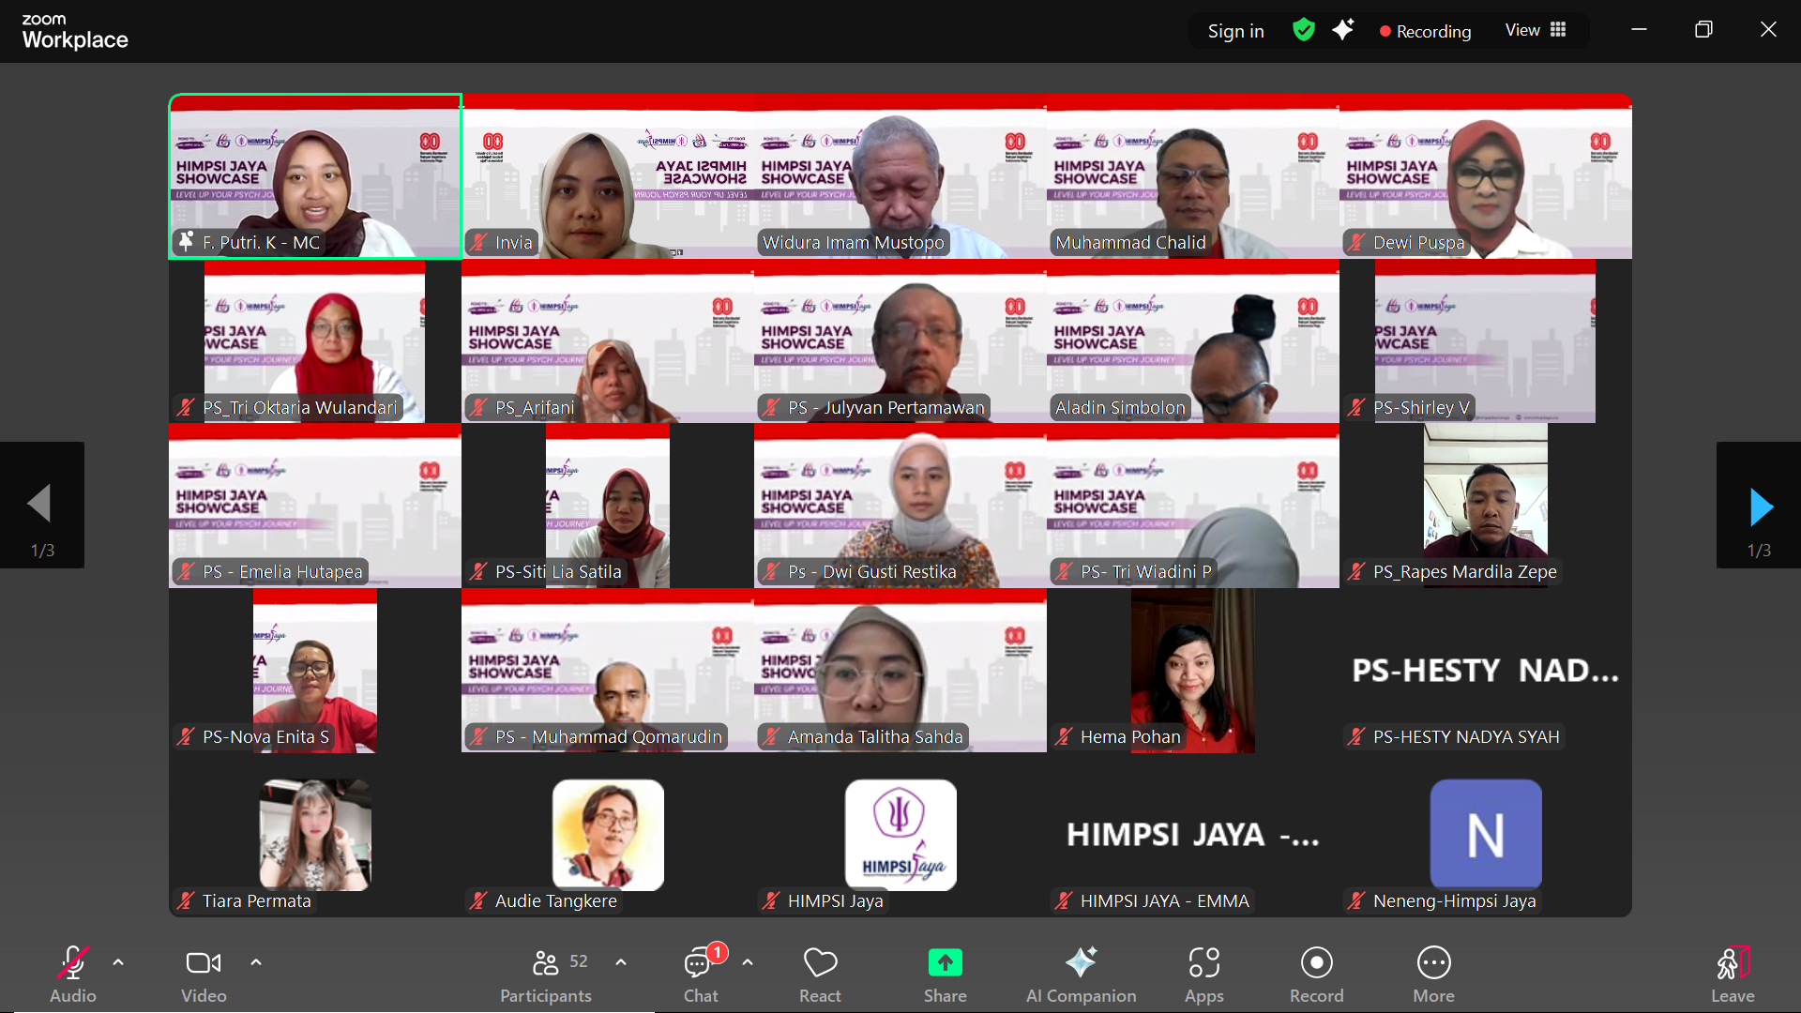Select PS - Muhammad Qomarudin's video tile
The image size is (1801, 1013).
608,671
